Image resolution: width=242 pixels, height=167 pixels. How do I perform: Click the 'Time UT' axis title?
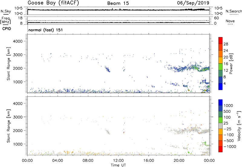[x=118, y=165]
